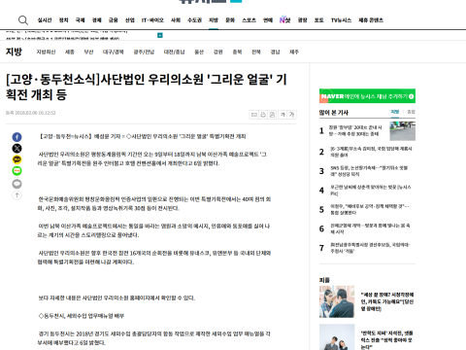Select the 제주 region tab
Screen dimensions: 466x350
coord(294,52)
